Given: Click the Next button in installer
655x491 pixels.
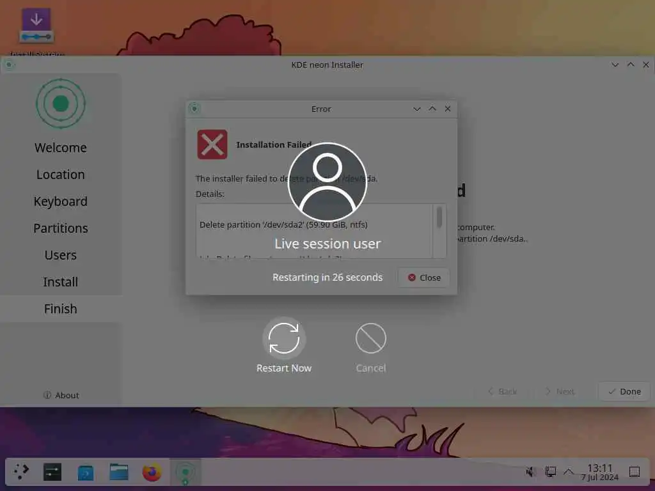Looking at the screenshot, I should pos(560,392).
